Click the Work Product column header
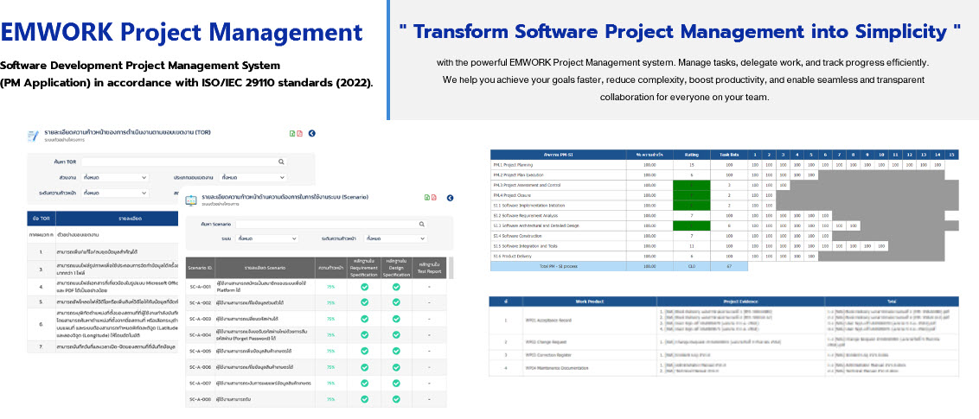979x419 pixels. pyautogui.click(x=590, y=302)
